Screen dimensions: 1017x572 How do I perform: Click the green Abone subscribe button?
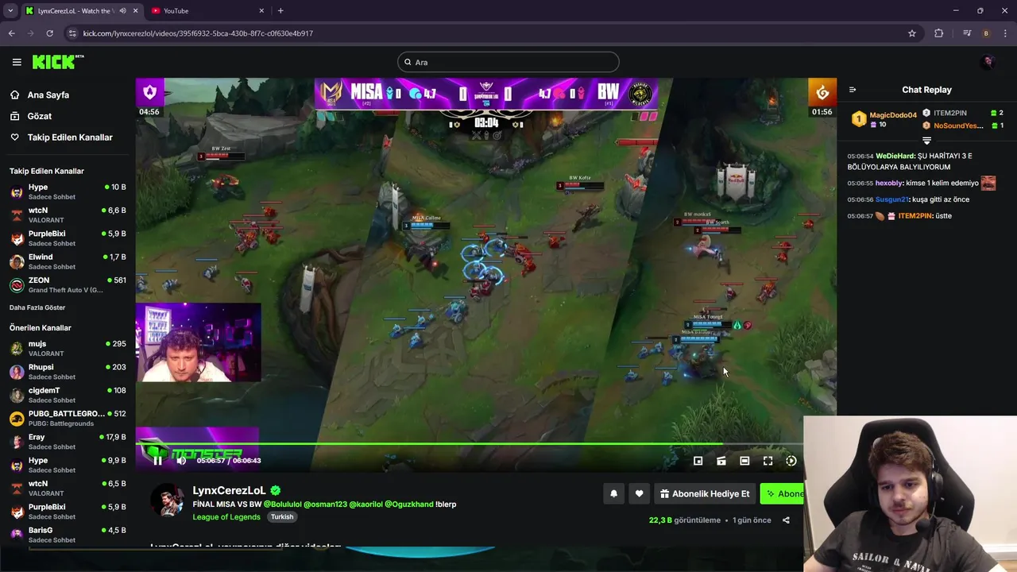(783, 493)
